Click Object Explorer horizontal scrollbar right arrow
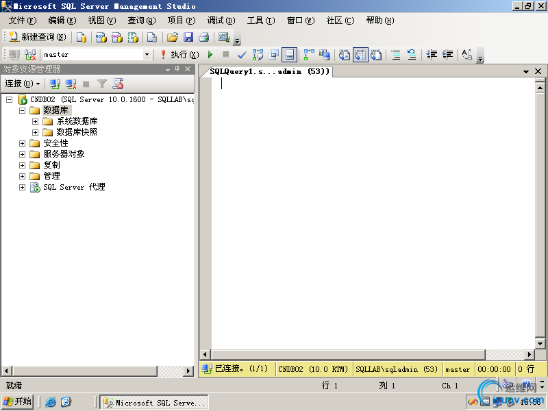Image resolution: width=548 pixels, height=411 pixels. pyautogui.click(x=188, y=371)
